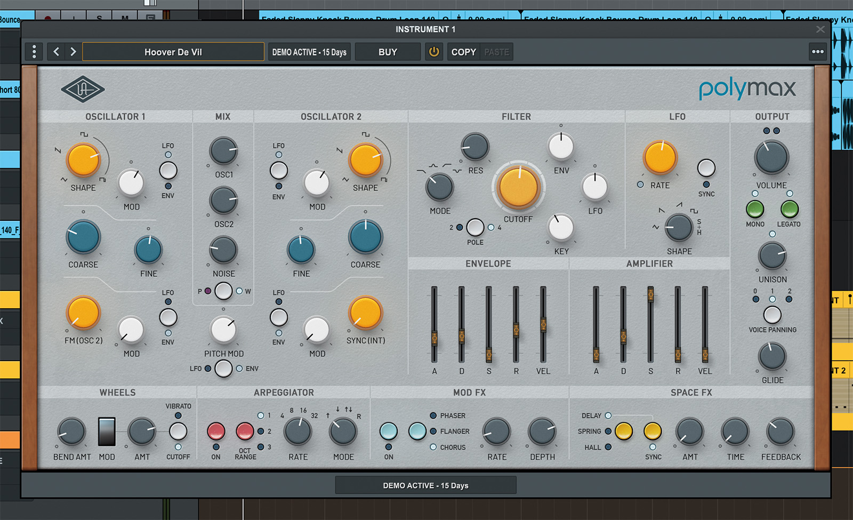
Task: Click the PITCH MOD knob
Action: 223,330
